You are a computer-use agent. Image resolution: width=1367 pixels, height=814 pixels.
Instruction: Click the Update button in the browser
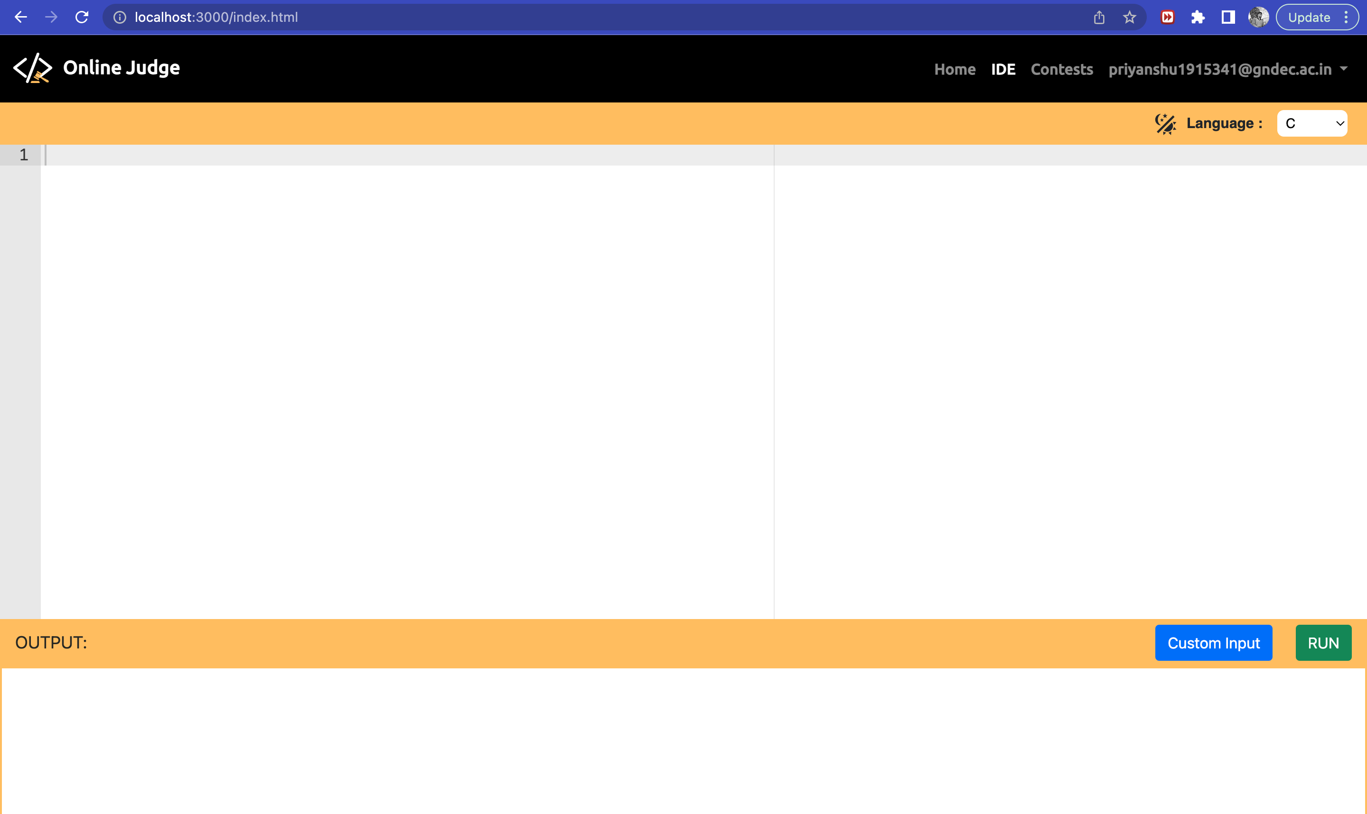pyautogui.click(x=1311, y=17)
